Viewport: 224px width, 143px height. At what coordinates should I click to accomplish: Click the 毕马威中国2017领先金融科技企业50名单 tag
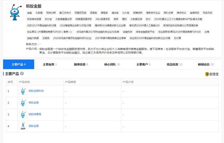[x=98, y=32]
